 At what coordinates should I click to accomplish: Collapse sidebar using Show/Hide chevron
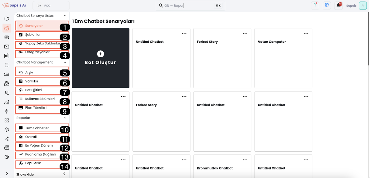(64, 174)
